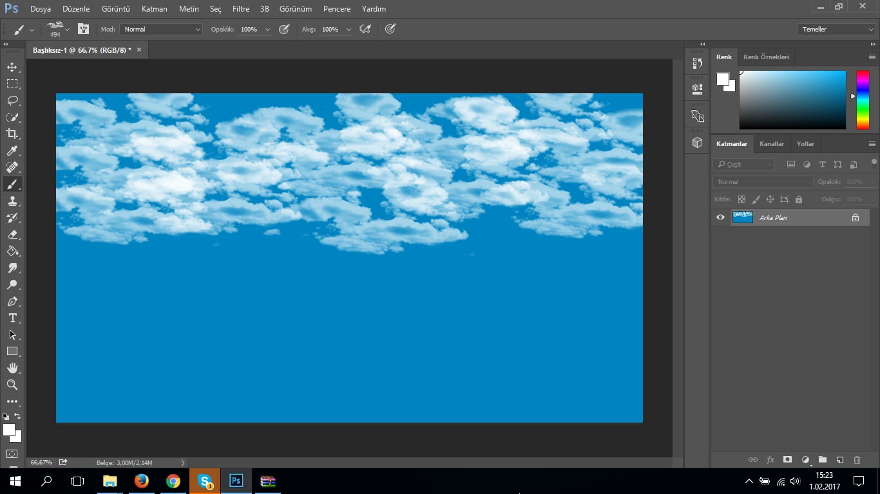Screen dimensions: 880x494
Task: Click the rainbow hue slider in Renk panel
Action: click(863, 100)
